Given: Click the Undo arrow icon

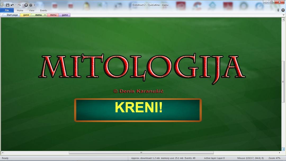Looking at the screenshot, I should coord(12,5).
